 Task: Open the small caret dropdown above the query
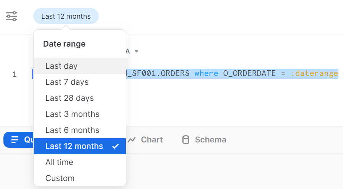point(137,51)
